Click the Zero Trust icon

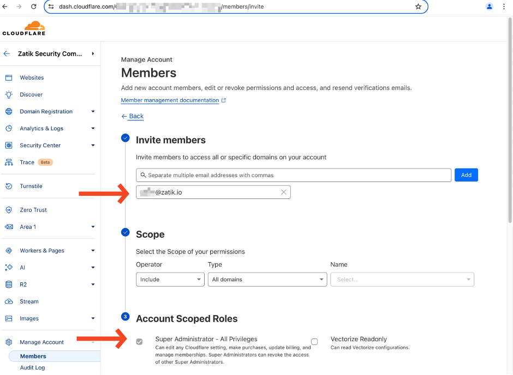point(9,210)
